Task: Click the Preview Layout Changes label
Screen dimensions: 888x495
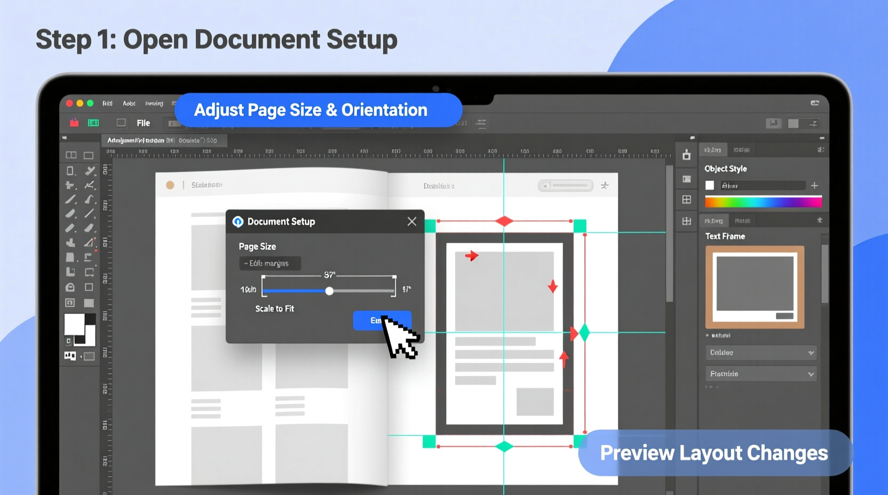Action: [713, 452]
